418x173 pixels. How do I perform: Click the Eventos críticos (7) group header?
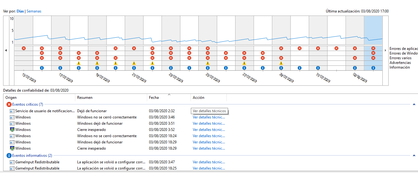[27, 104]
